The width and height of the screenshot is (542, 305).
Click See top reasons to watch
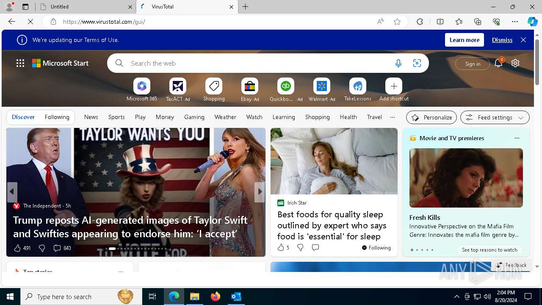489,250
